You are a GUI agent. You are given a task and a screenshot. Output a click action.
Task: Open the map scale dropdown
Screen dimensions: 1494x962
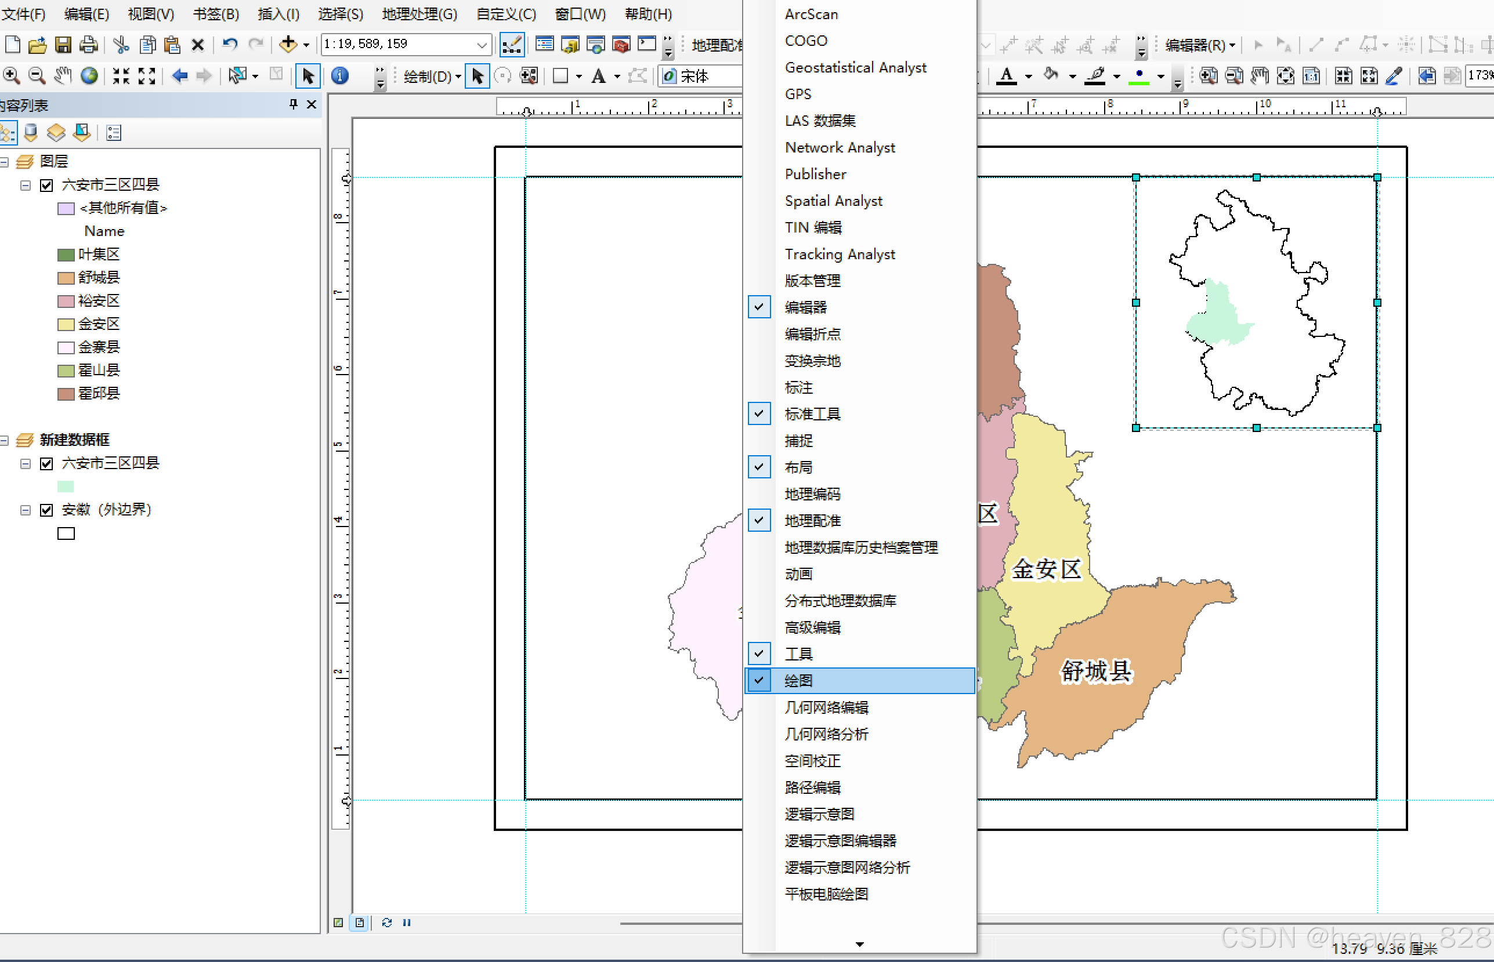(x=481, y=44)
